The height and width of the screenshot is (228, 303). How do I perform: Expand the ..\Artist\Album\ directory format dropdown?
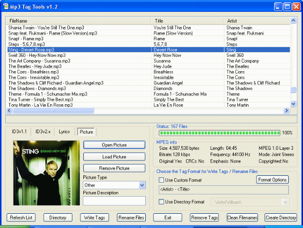click(285, 202)
